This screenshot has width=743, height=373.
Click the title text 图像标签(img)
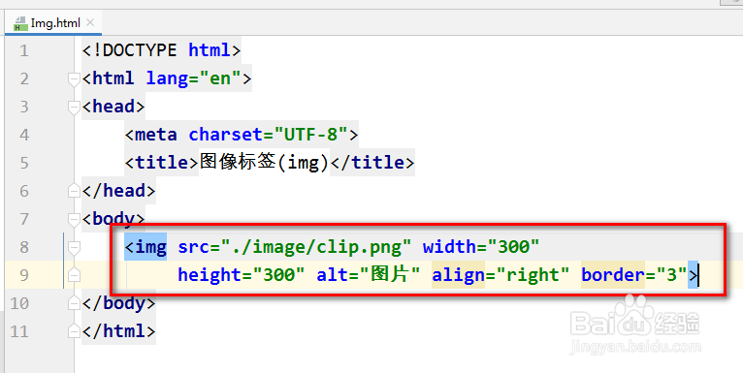click(264, 163)
